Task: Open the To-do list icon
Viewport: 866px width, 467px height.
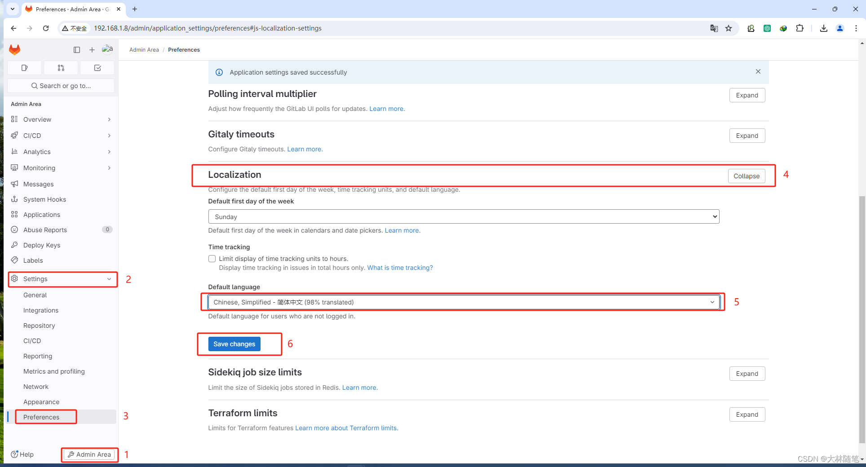Action: pos(97,67)
